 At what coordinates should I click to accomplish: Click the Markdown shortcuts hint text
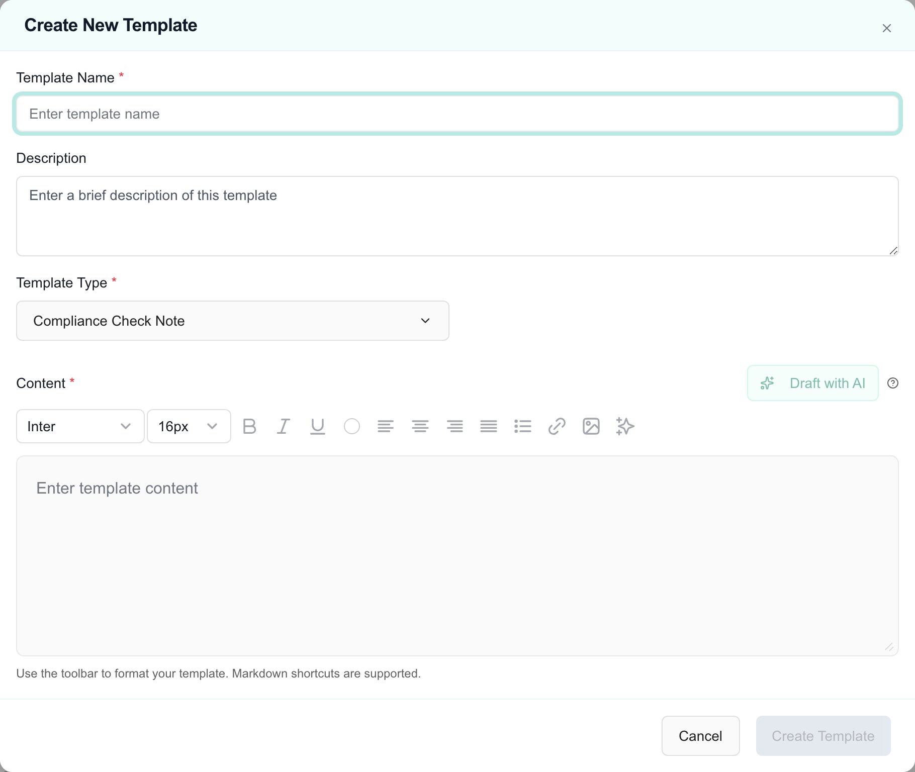click(x=219, y=673)
